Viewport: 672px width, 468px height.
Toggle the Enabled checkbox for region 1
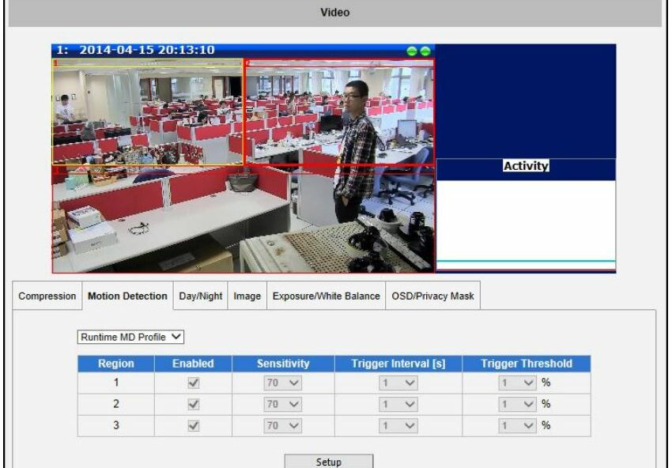coord(193,383)
